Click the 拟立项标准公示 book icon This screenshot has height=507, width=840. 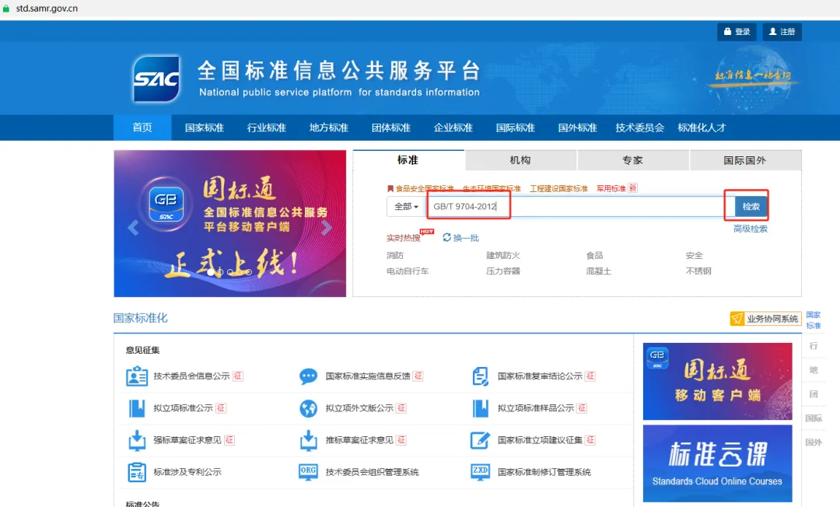pos(137,408)
